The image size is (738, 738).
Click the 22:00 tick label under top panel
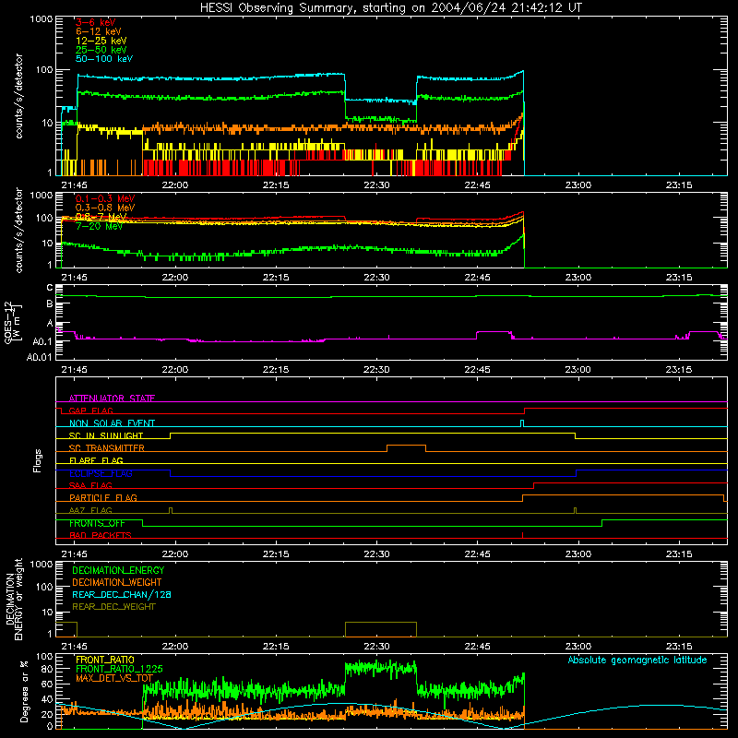(175, 185)
